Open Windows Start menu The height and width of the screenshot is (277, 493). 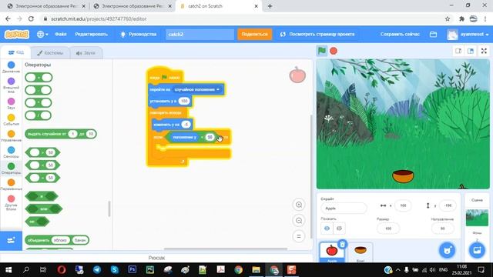[x=8, y=270]
